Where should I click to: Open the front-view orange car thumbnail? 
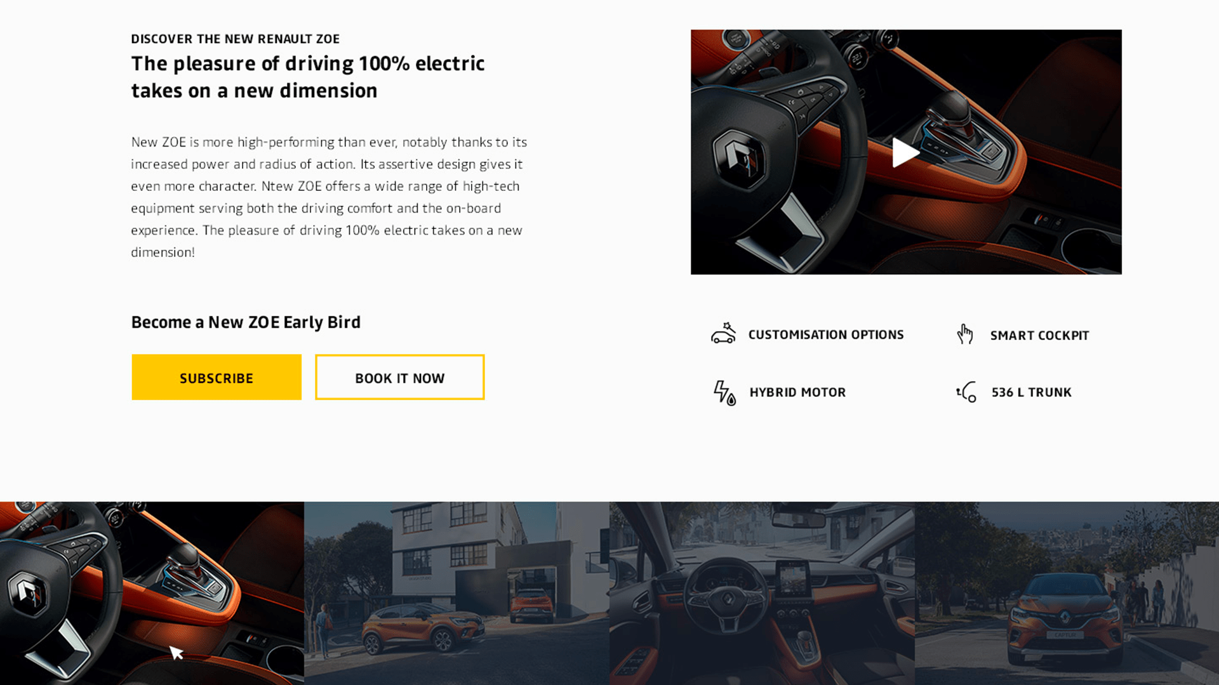(x=1067, y=593)
